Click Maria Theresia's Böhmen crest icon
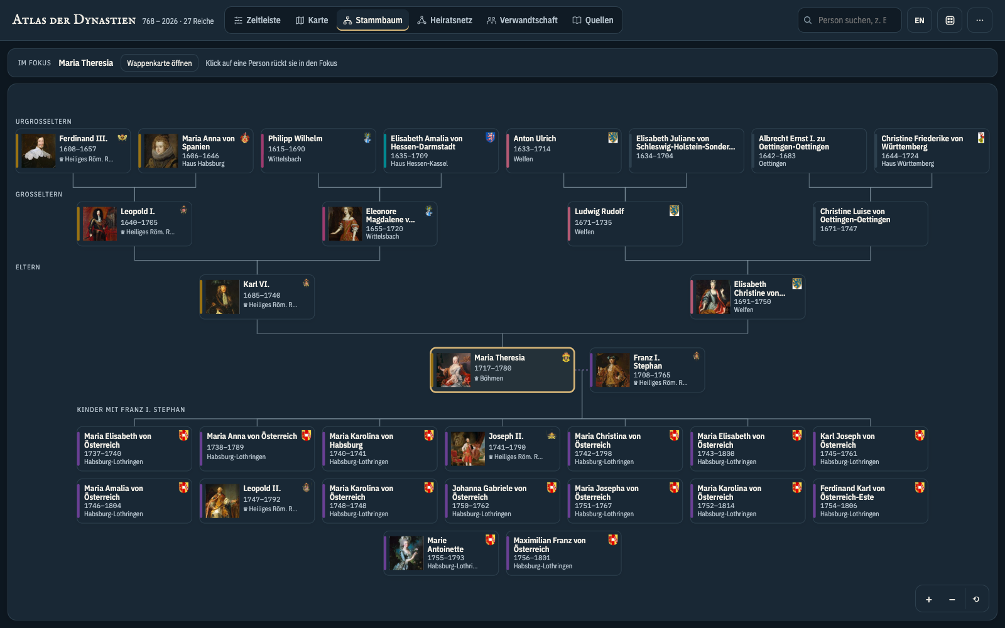This screenshot has height=628, width=1005. pyautogui.click(x=565, y=357)
